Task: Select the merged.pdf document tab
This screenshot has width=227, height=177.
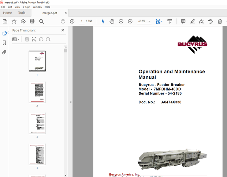Action: click(50, 13)
